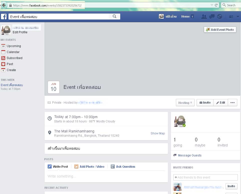Expand the account menu arrow
This screenshot has height=194, width=241.
click(238, 17)
